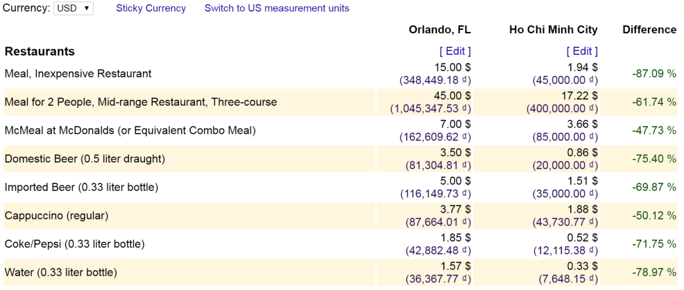
Task: Click the Difference column header
Action: [649, 30]
